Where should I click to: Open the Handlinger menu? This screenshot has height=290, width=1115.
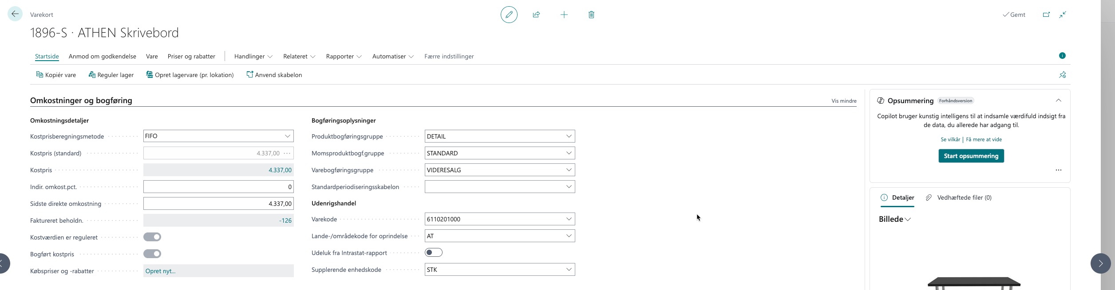(x=253, y=56)
